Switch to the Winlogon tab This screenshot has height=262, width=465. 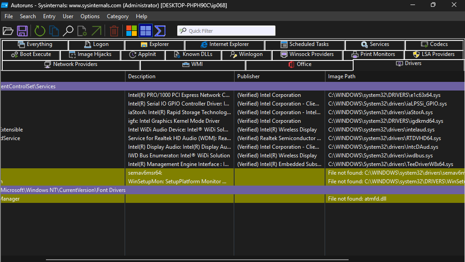(x=246, y=55)
